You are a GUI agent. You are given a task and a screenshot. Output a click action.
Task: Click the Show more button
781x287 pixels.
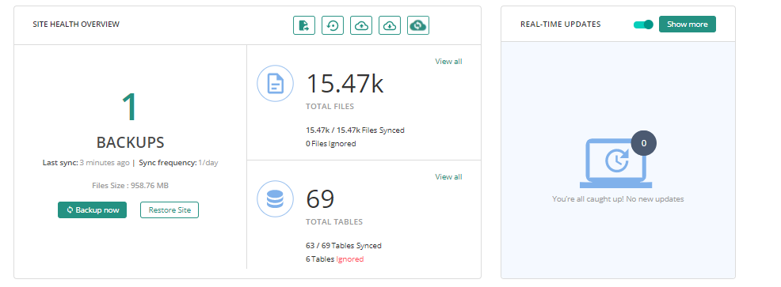[688, 24]
